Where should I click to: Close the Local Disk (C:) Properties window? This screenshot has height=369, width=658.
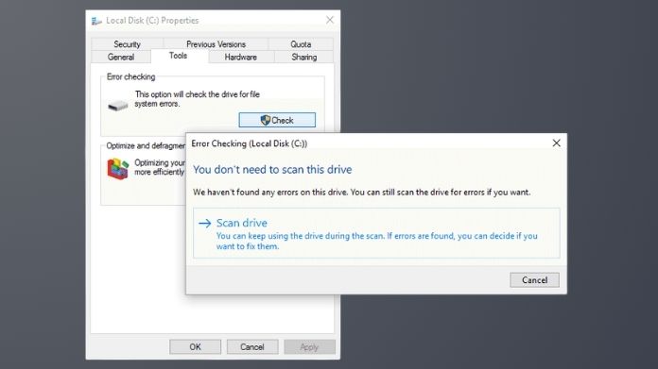(x=330, y=20)
